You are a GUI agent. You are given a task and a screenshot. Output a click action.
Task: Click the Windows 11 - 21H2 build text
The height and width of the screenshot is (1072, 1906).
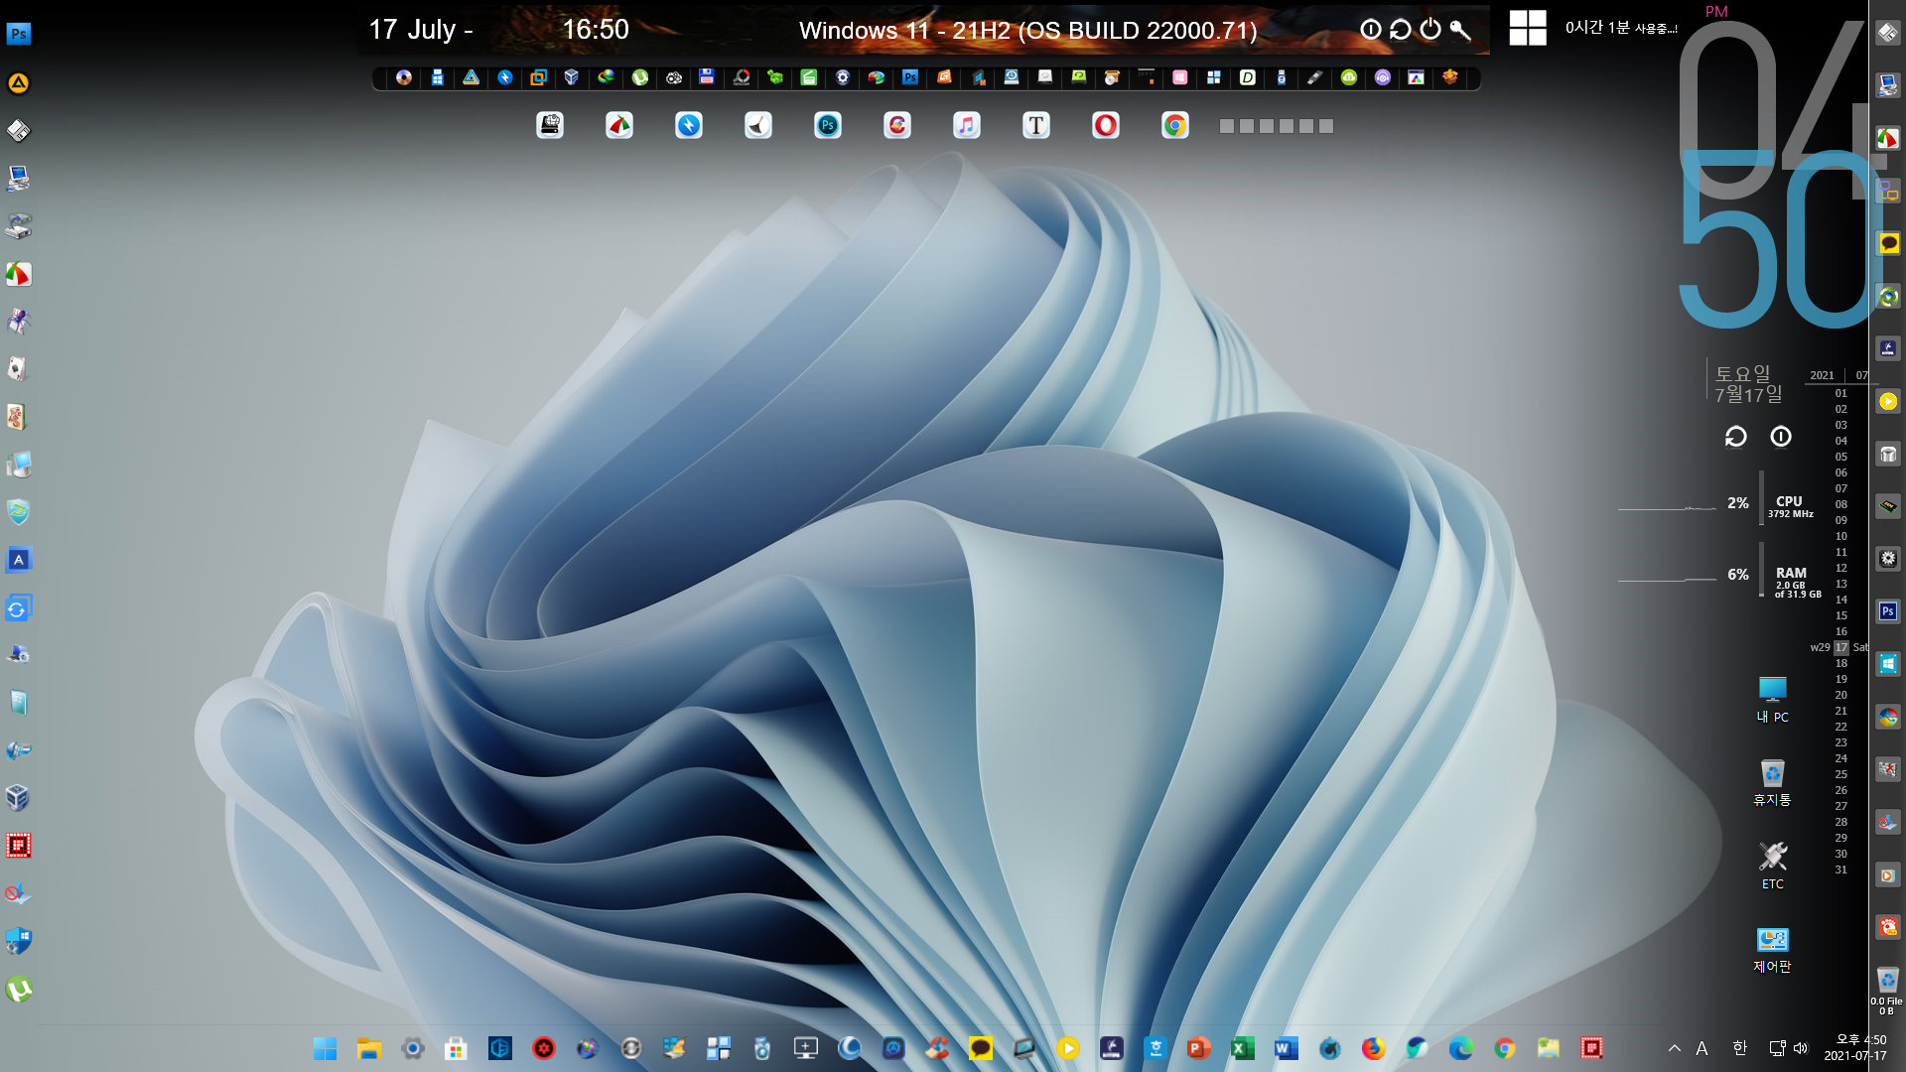pos(1028,31)
